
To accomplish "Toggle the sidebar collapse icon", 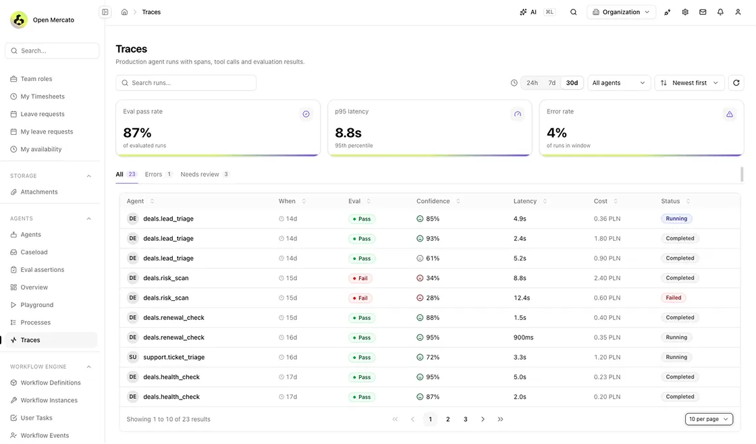I will (105, 12).
